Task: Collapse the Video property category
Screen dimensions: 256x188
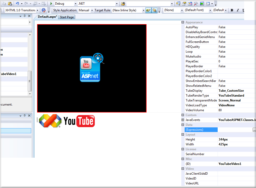Action: point(183,169)
